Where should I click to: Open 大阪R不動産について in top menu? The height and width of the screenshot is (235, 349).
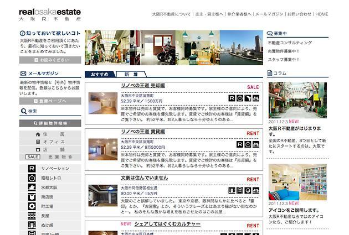coord(171,14)
